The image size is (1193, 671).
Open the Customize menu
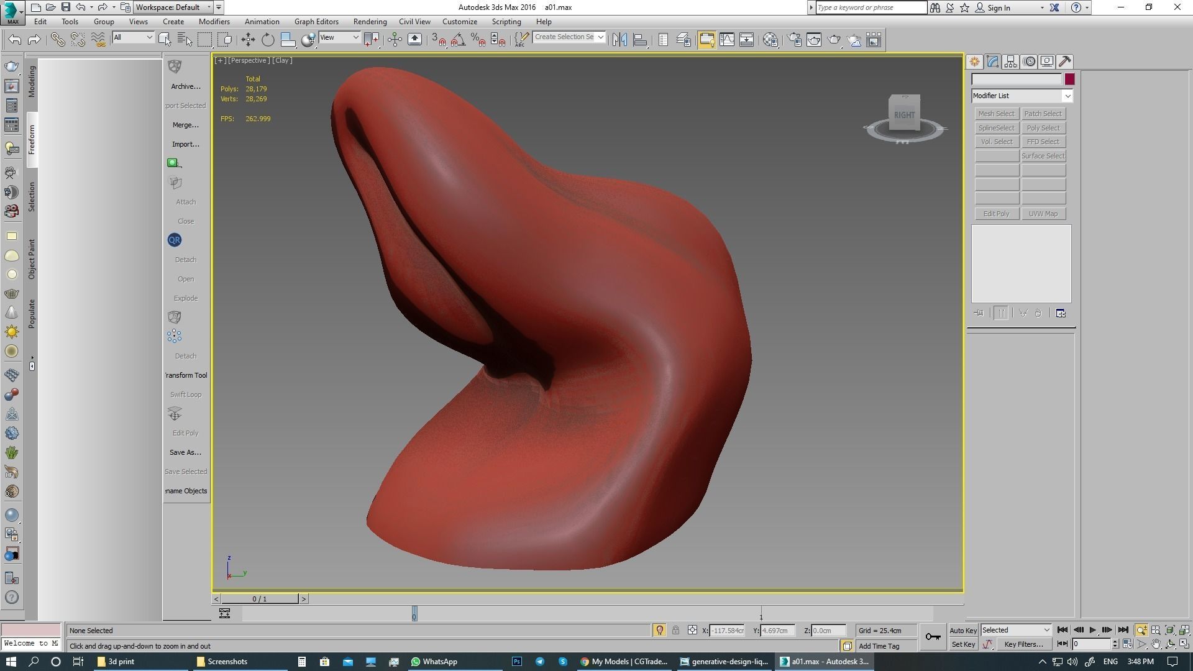click(x=459, y=21)
